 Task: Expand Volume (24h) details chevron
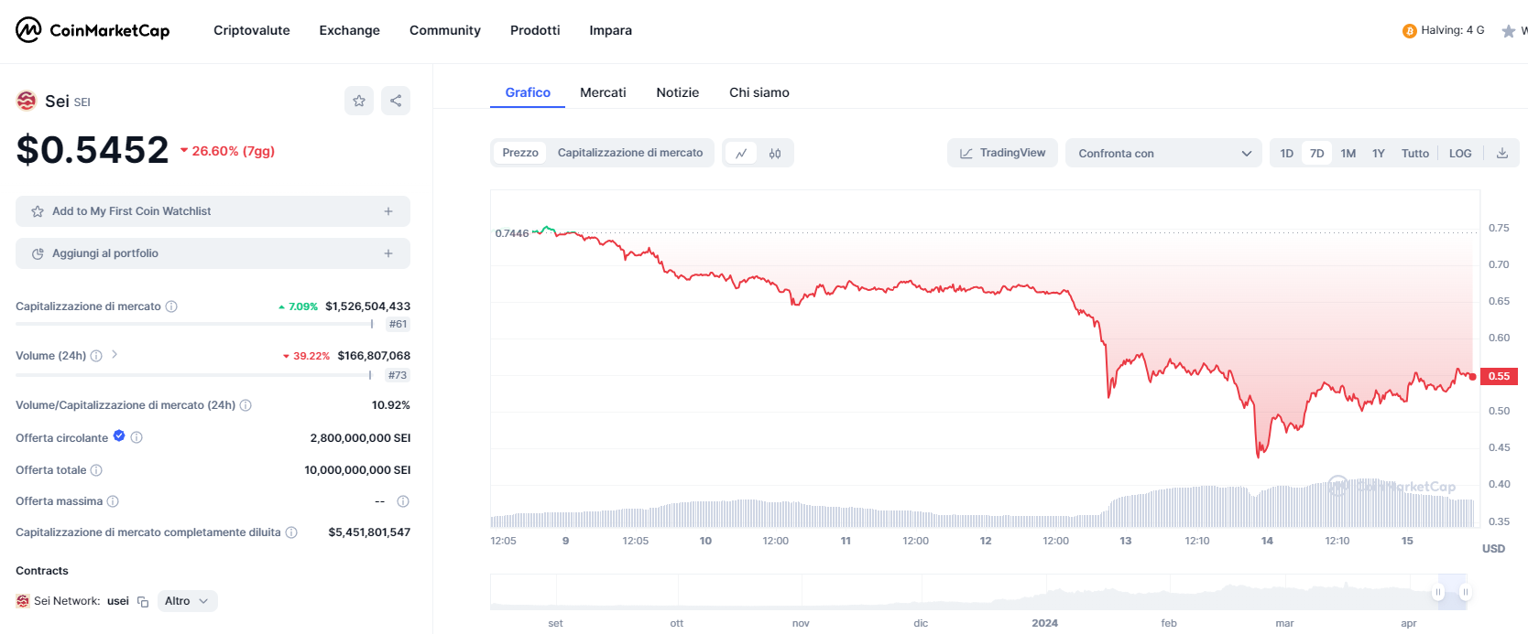click(x=115, y=355)
